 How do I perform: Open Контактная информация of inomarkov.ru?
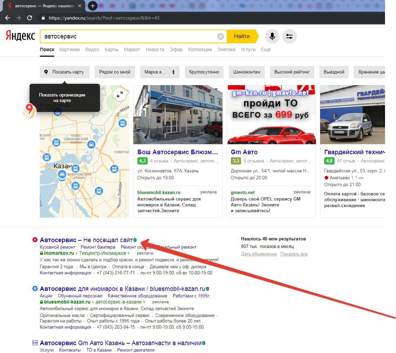(65, 273)
